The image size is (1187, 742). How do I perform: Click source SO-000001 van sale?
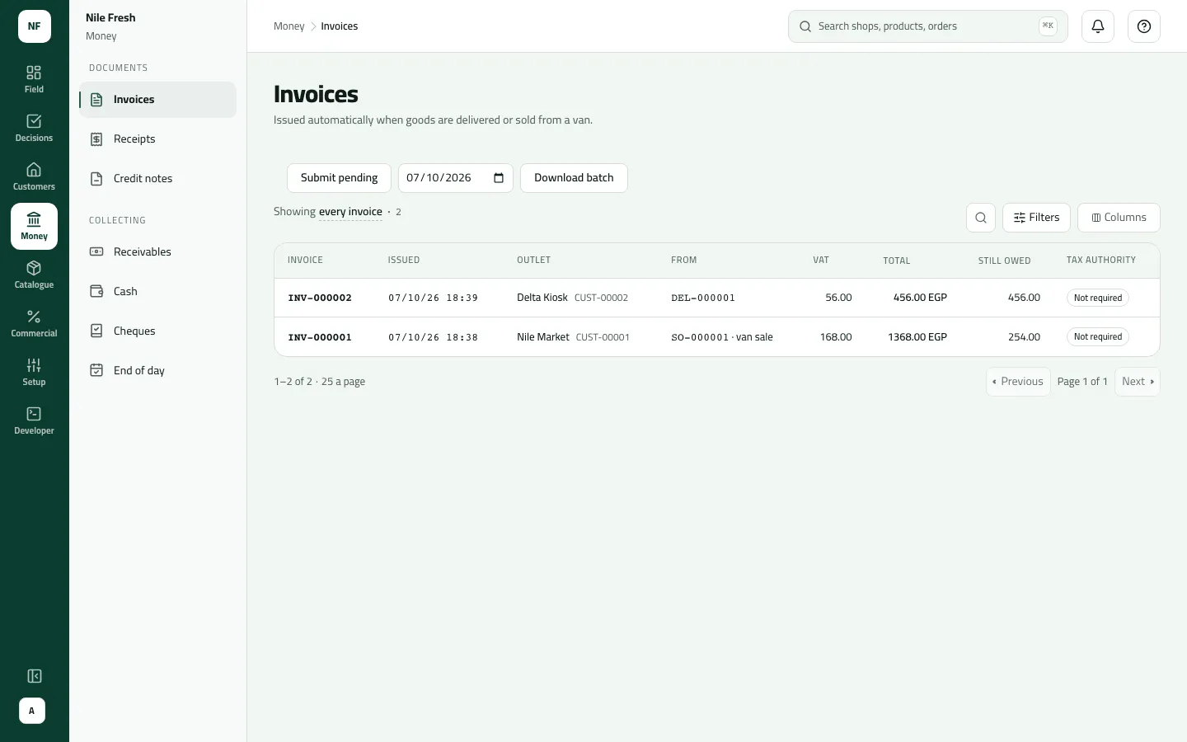(722, 337)
